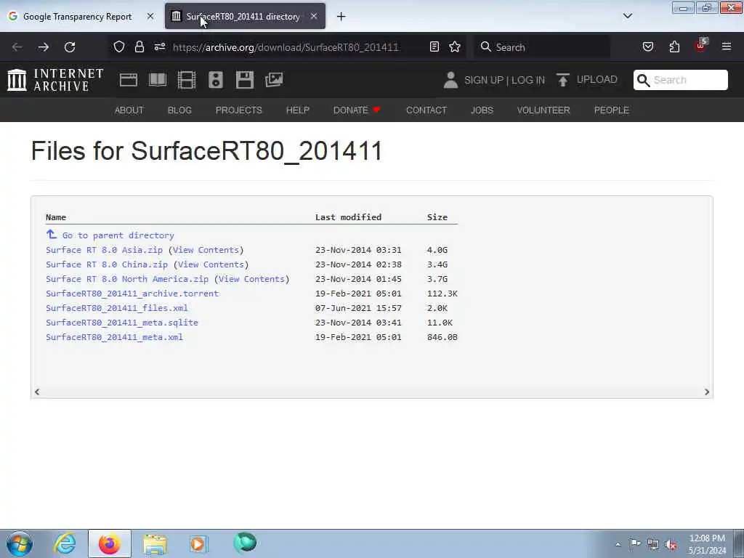Open the Texts book icon
Screen dimensions: 744x558
(158, 80)
